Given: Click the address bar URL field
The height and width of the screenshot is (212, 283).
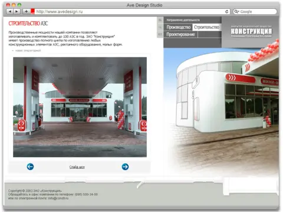Looking at the screenshot, I should pyautogui.click(x=130, y=12).
